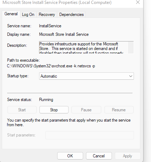Click the 'Display name:' label
The image size is (151, 162).
click(x=19, y=34)
